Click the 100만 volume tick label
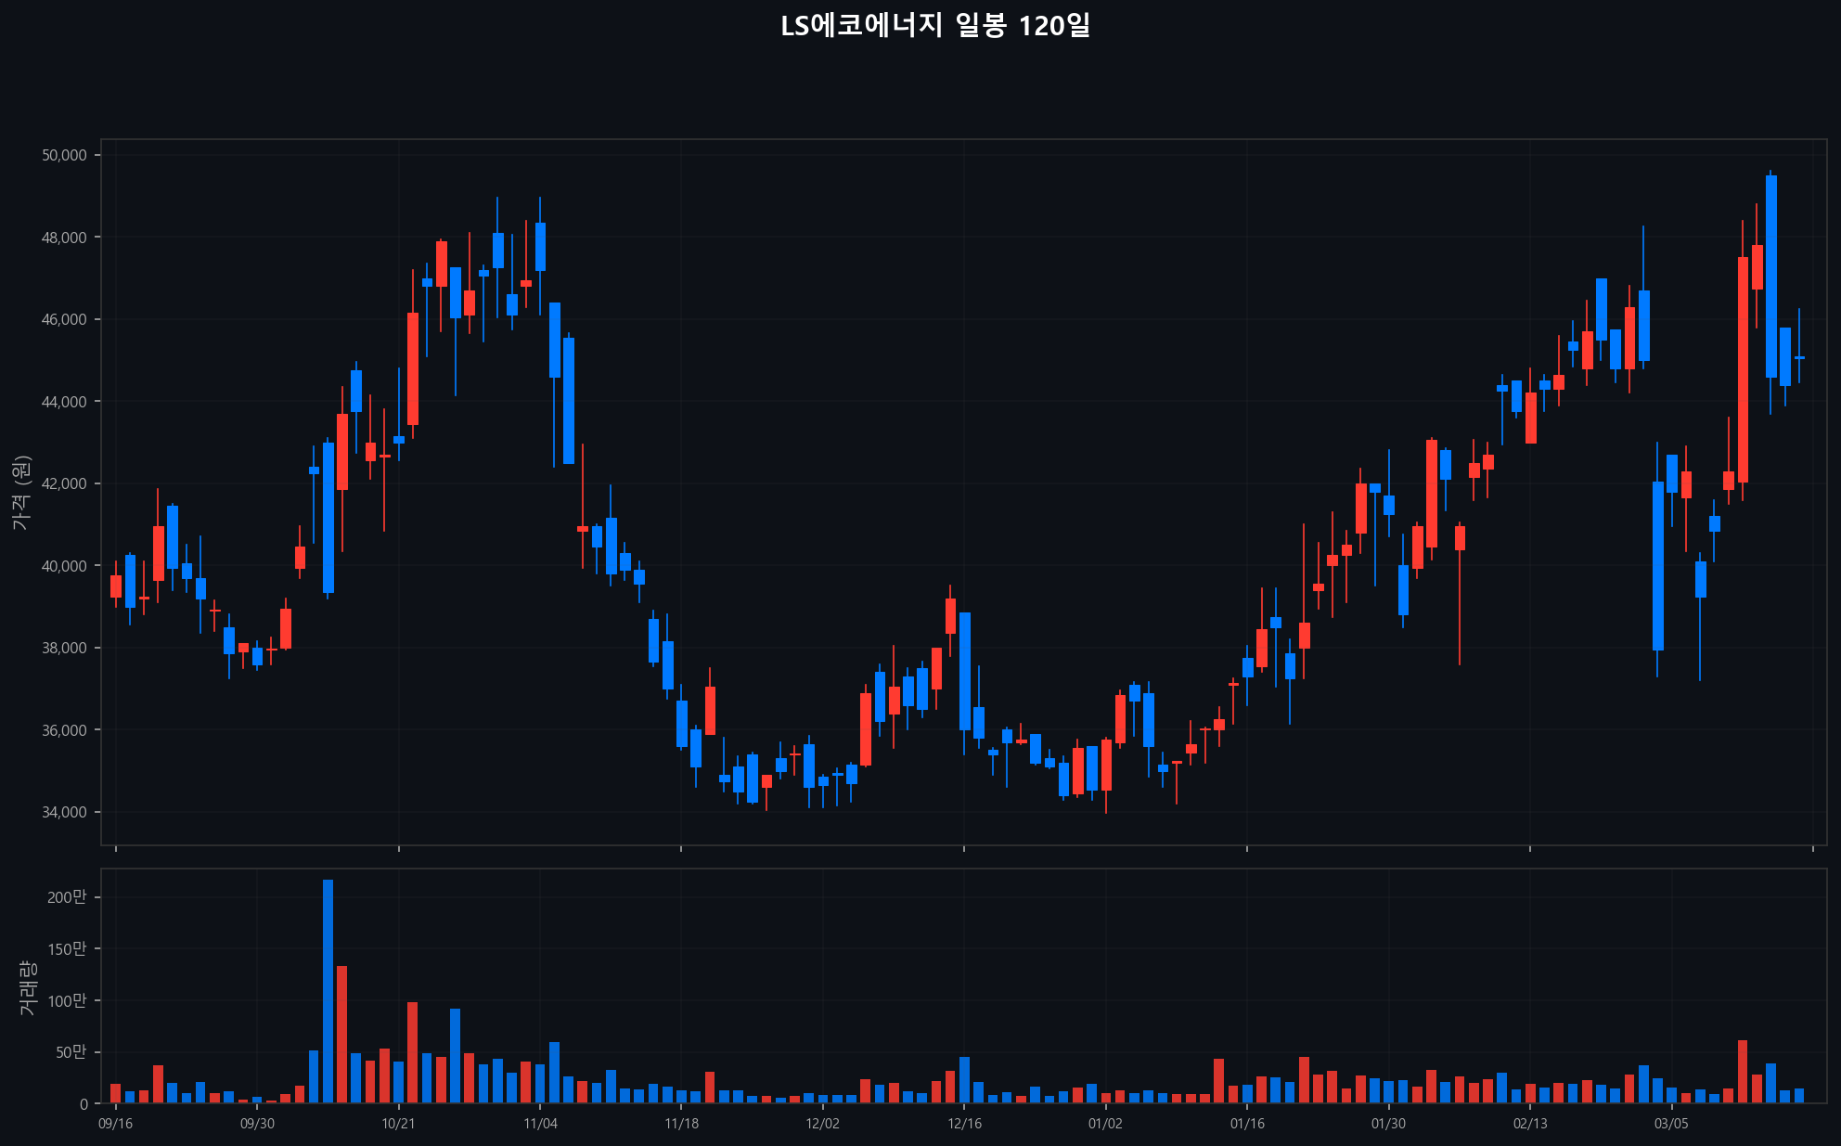1841x1146 pixels. [67, 1000]
